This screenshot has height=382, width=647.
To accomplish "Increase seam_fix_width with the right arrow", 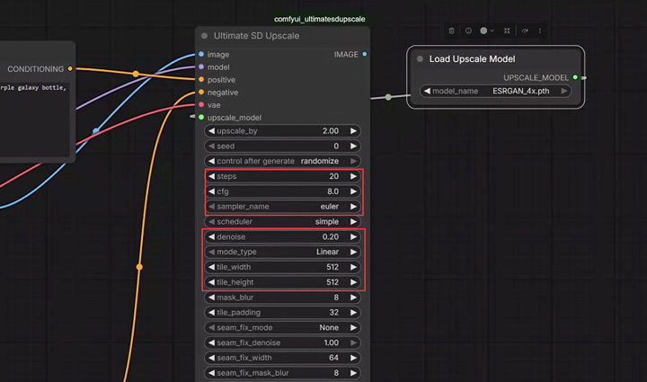I will (x=354, y=358).
